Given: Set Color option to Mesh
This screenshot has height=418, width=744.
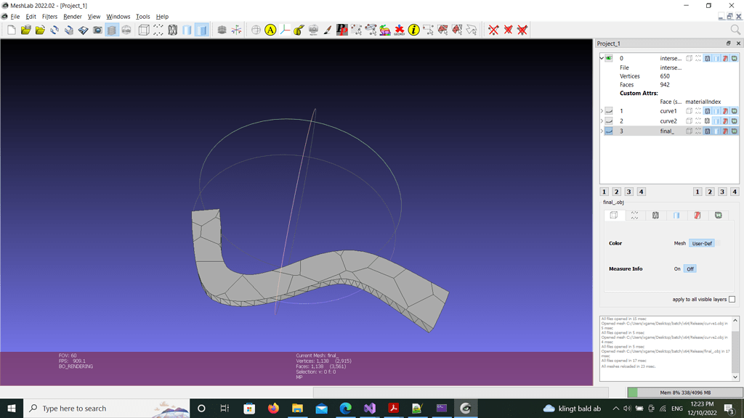Looking at the screenshot, I should pos(680,243).
